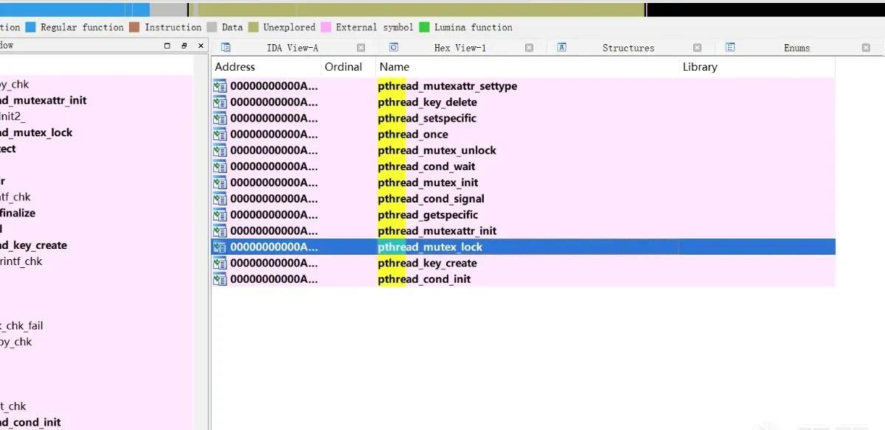Click import icon beside pthread_mutex_init

tap(220, 183)
